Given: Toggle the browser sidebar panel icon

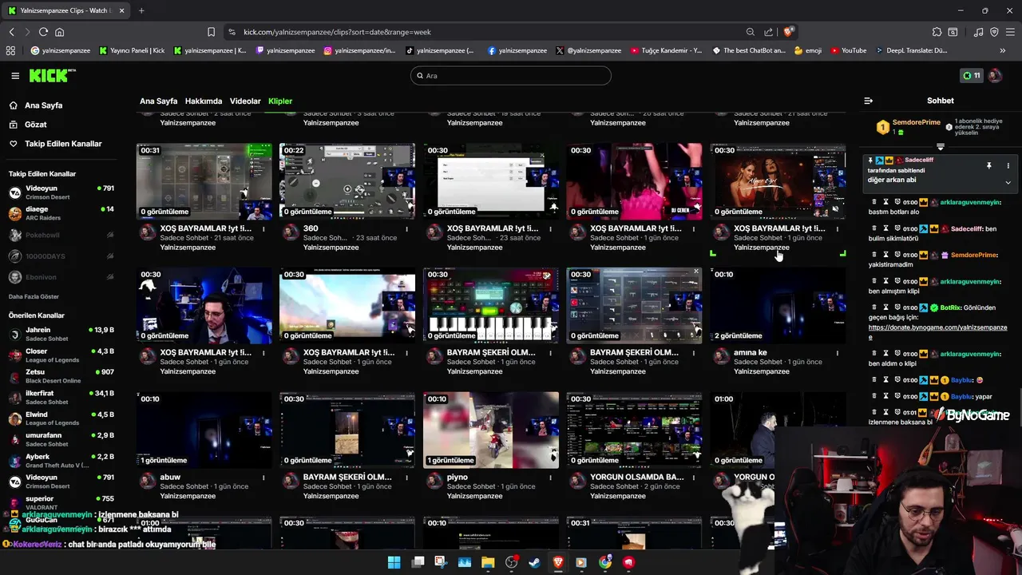Looking at the screenshot, I should point(953,32).
